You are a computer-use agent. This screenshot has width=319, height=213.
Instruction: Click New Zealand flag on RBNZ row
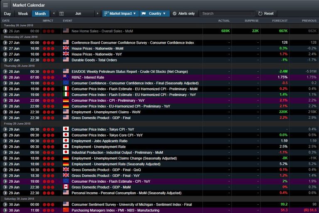pyautogui.click(x=66, y=77)
